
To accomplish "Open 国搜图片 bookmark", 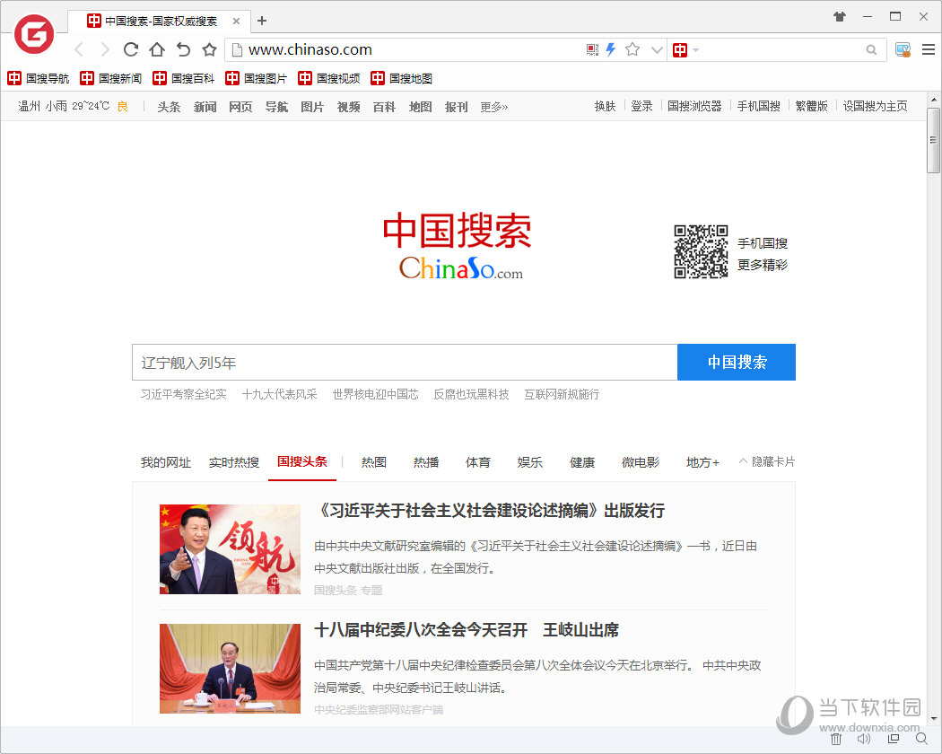I will pos(256,78).
